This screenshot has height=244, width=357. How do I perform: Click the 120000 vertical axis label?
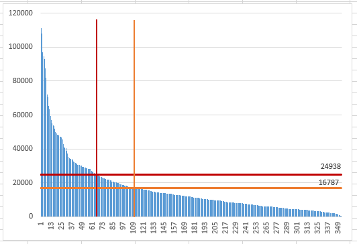21,13
